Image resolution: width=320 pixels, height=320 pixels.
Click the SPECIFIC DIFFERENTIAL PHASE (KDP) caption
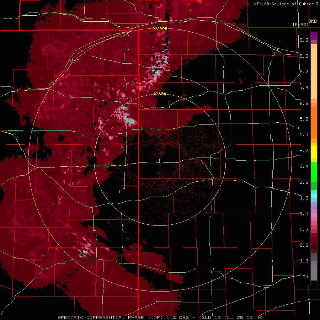pos(110,318)
